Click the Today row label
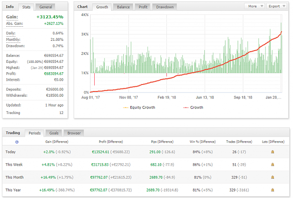 (x=10, y=152)
